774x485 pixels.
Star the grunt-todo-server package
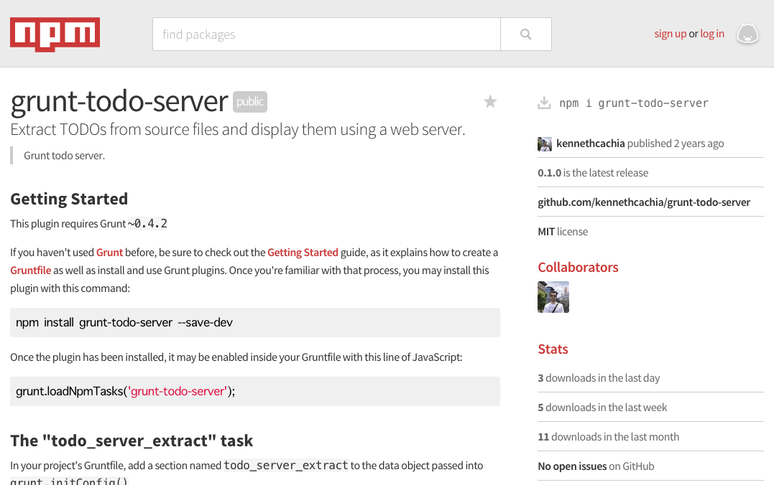(490, 102)
